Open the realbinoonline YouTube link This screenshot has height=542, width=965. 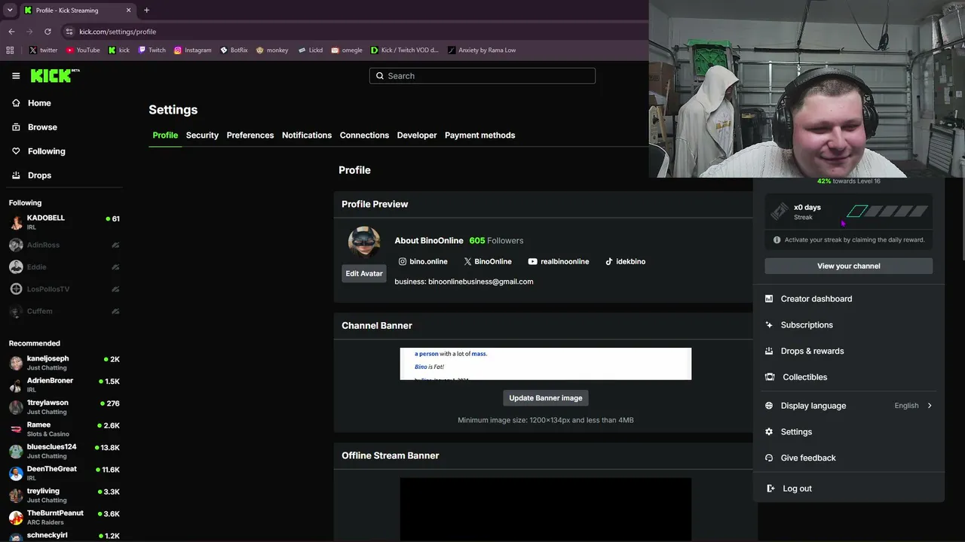pyautogui.click(x=559, y=261)
